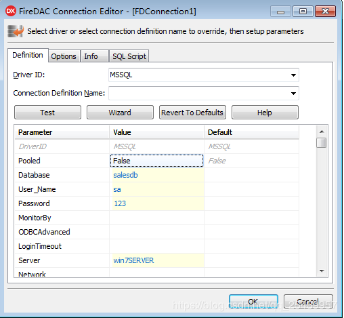Confirm settings with the OK button
The height and width of the screenshot is (318, 344).
pyautogui.click(x=253, y=302)
